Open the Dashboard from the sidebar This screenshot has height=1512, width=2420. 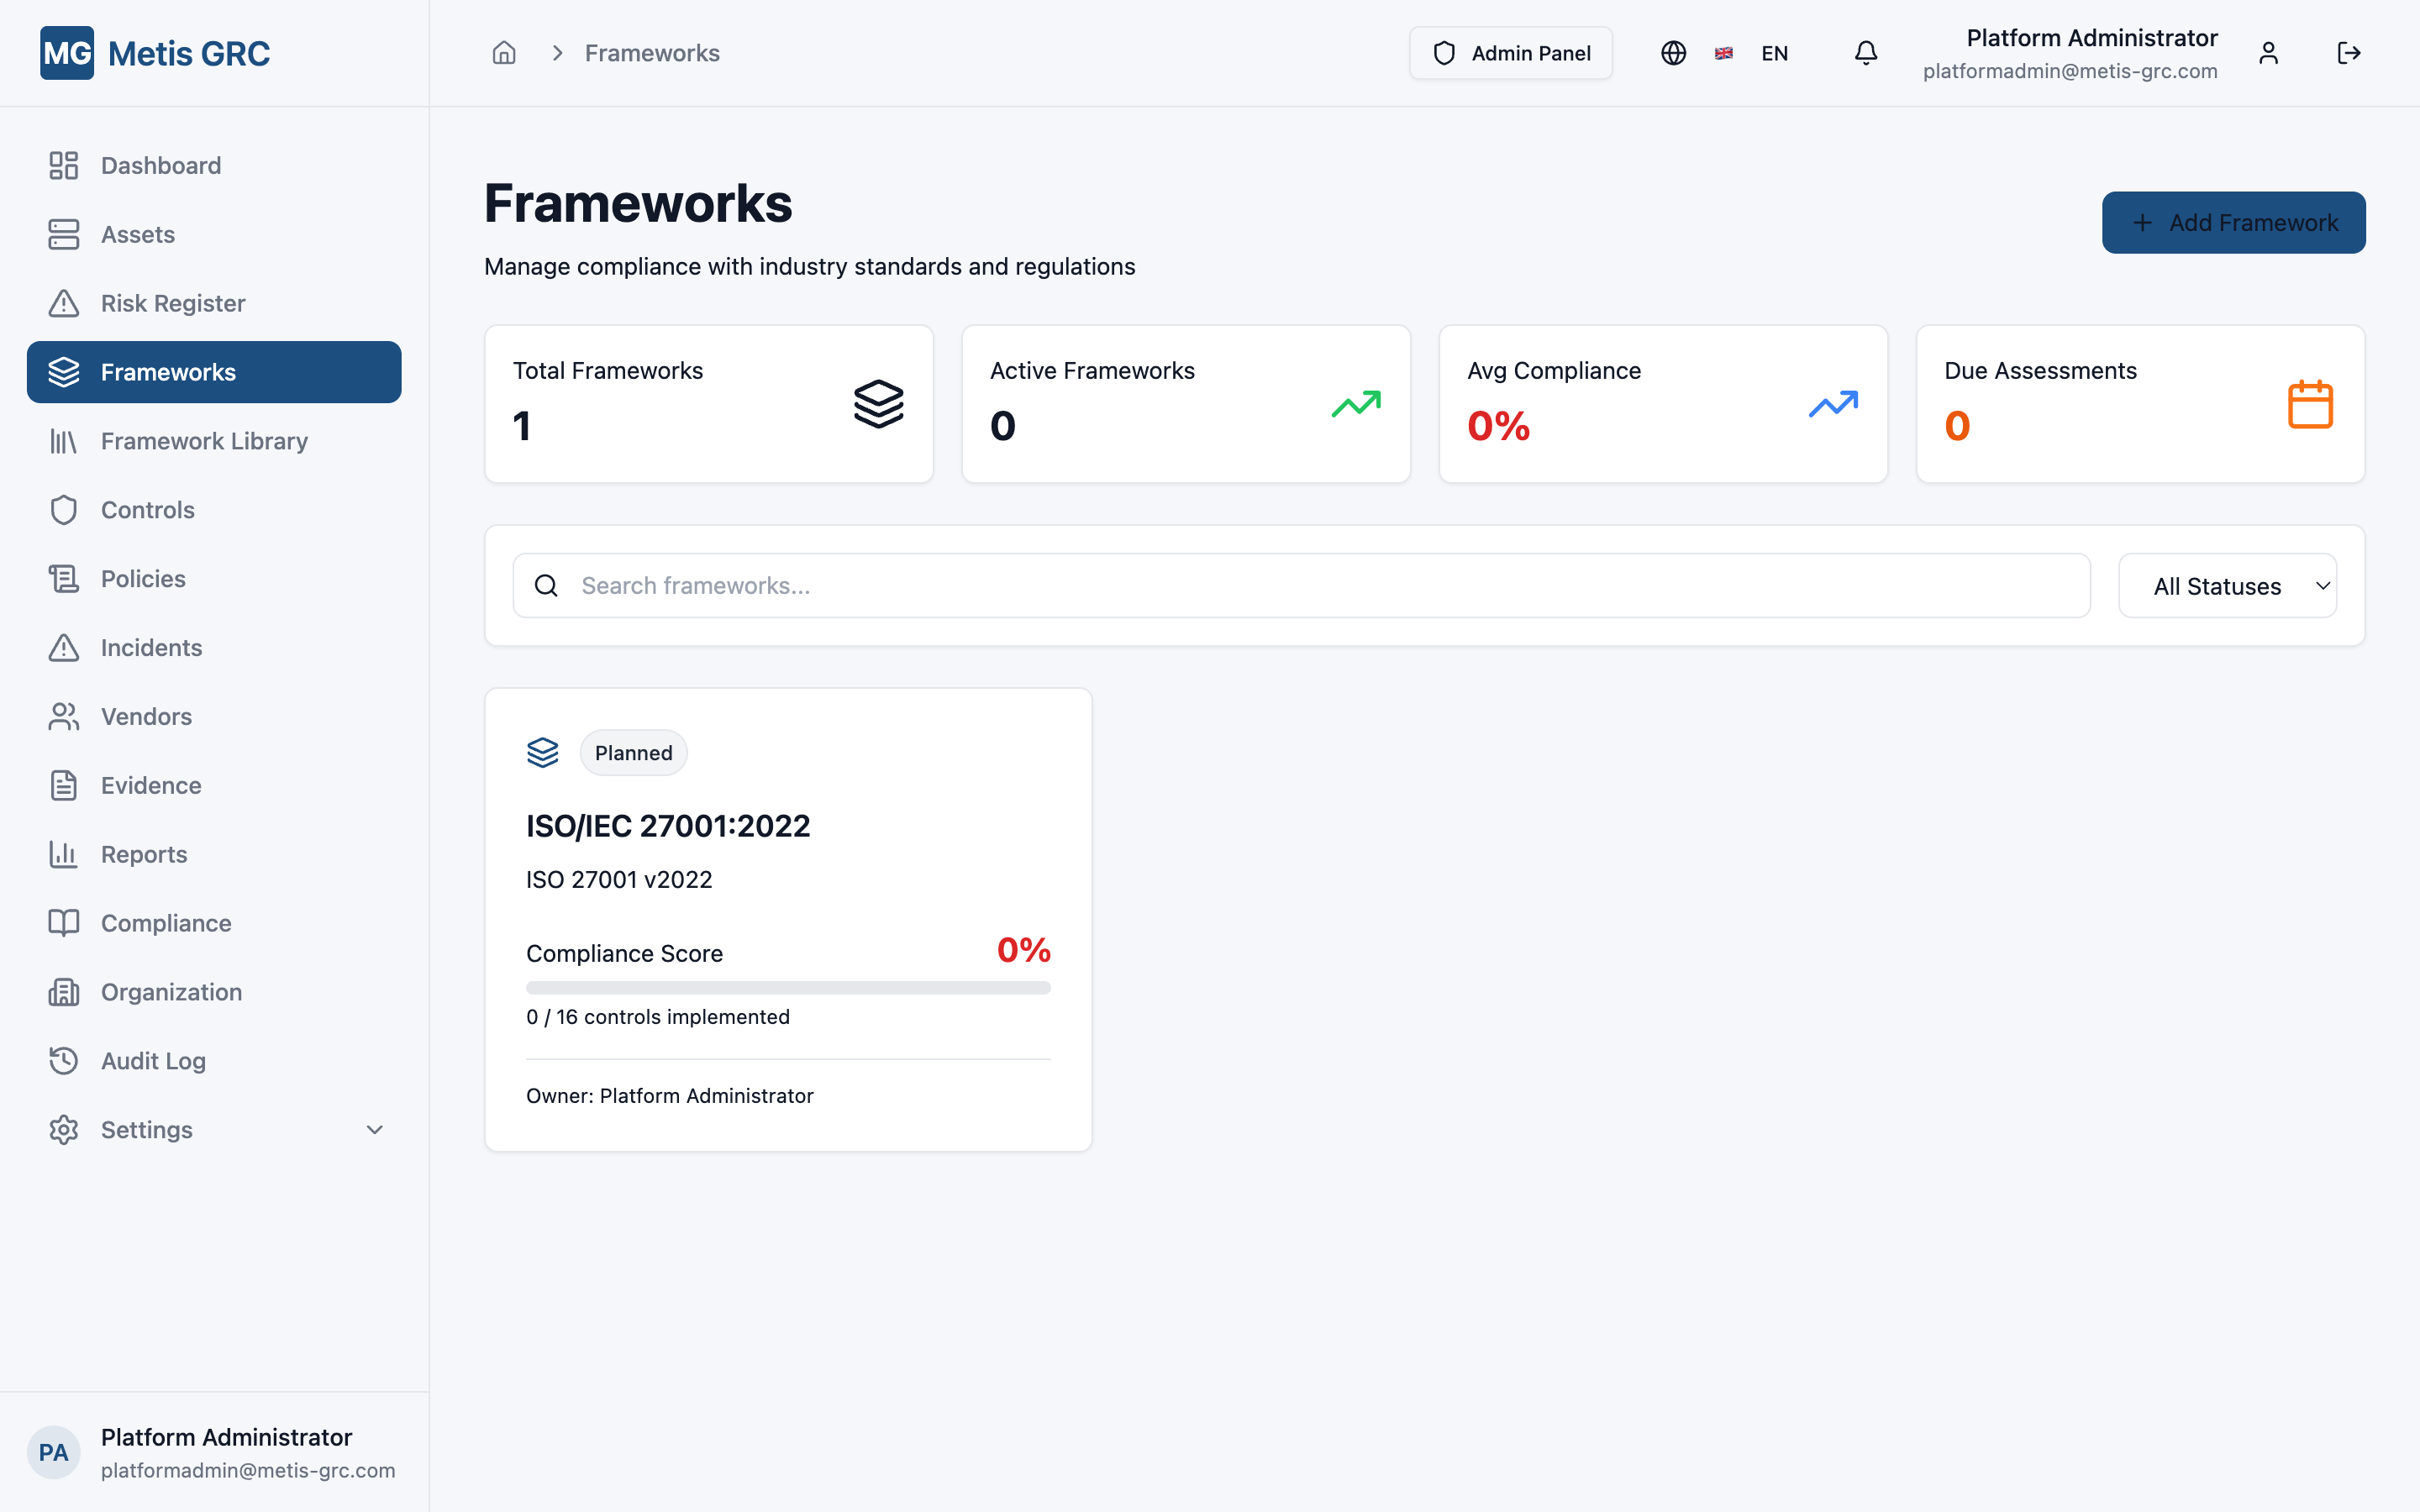[161, 165]
